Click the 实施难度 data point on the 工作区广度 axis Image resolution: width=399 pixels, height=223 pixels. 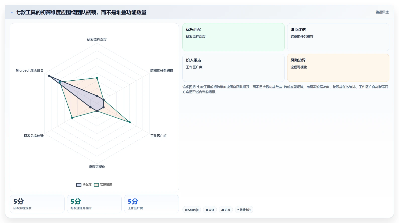[130, 122]
